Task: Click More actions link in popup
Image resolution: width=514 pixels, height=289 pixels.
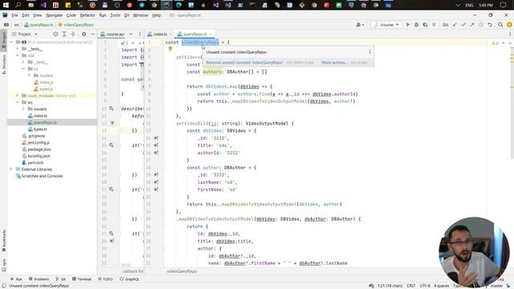Action: coord(334,63)
